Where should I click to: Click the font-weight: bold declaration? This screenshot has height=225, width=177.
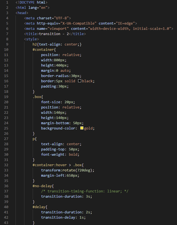click(x=60, y=155)
